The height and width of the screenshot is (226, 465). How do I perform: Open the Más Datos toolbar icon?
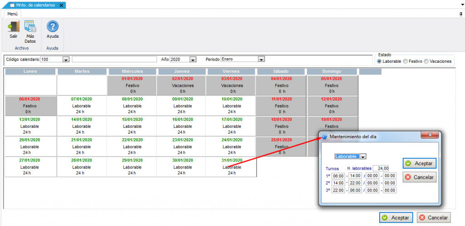click(30, 27)
